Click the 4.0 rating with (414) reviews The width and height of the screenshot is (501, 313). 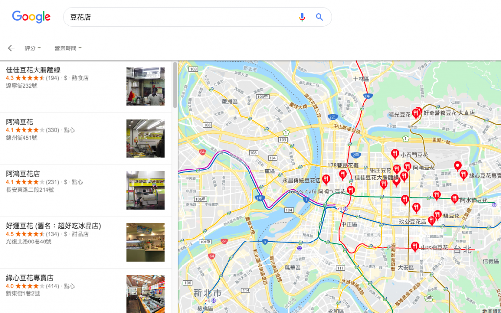point(32,286)
